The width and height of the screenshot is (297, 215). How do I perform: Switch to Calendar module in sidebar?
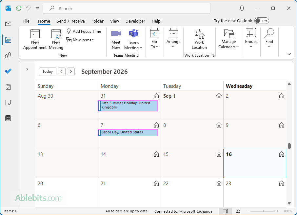pyautogui.click(x=8, y=40)
